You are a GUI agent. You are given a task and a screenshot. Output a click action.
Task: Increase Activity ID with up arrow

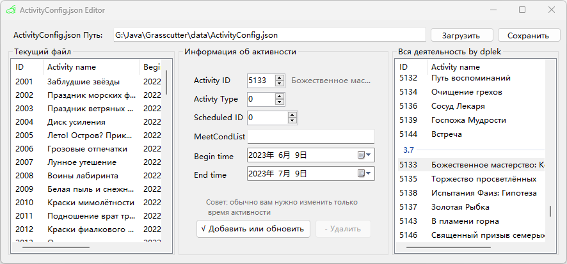click(280, 77)
